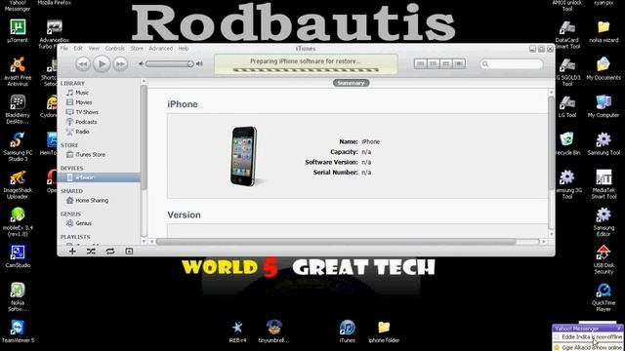Click the iPhone device thumbnail image
This screenshot has width=625, height=351.
(244, 156)
